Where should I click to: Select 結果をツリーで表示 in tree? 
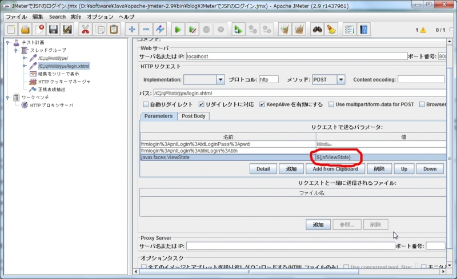[58, 74]
